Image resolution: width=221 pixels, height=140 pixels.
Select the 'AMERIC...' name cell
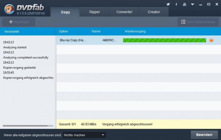109,40
